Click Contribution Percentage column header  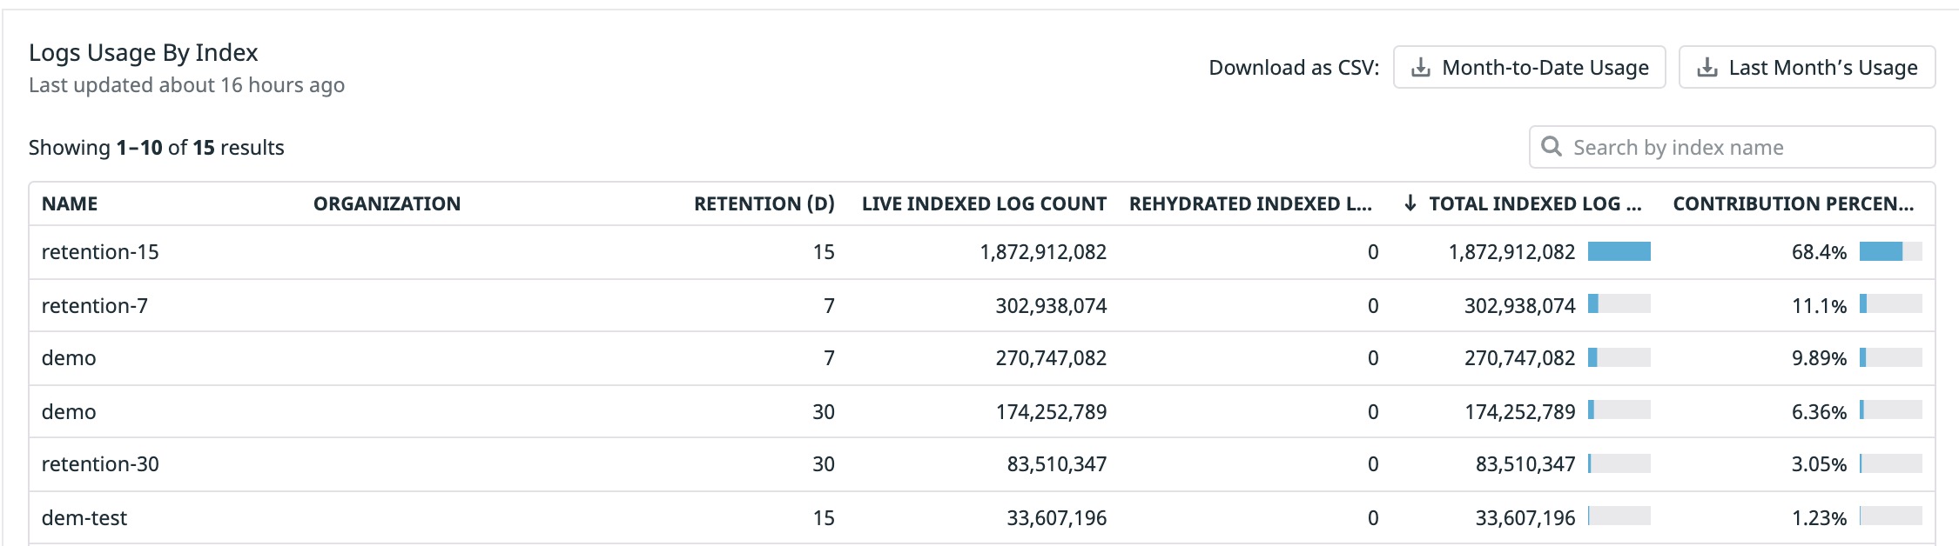coord(1793,203)
